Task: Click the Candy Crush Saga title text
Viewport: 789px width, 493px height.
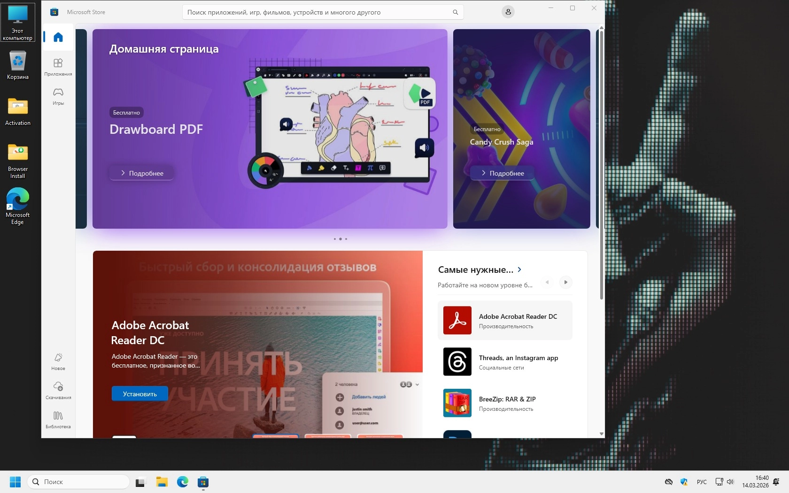Action: [502, 142]
